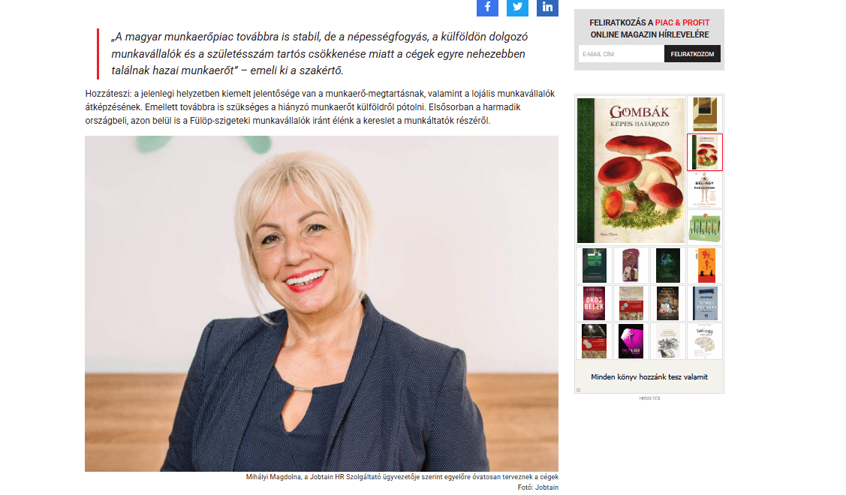Select the red-bordered Gombák thumbnail

point(705,152)
